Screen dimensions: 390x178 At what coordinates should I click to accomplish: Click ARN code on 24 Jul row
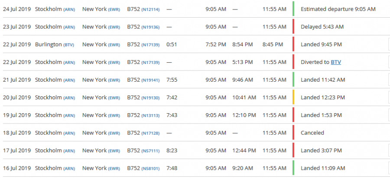point(70,9)
